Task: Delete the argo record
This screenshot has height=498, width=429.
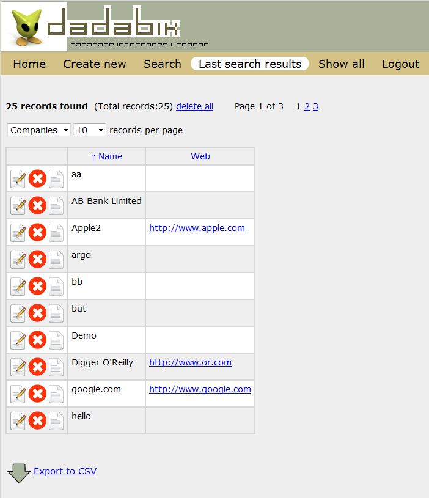Action: pos(37,259)
